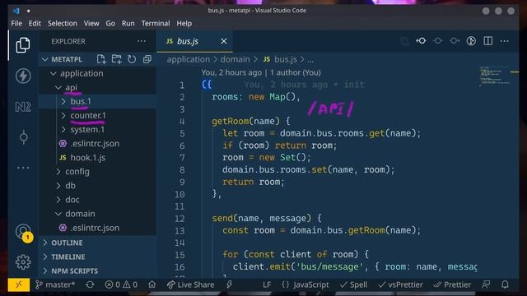Create a new folder in METATPL

pos(116,59)
